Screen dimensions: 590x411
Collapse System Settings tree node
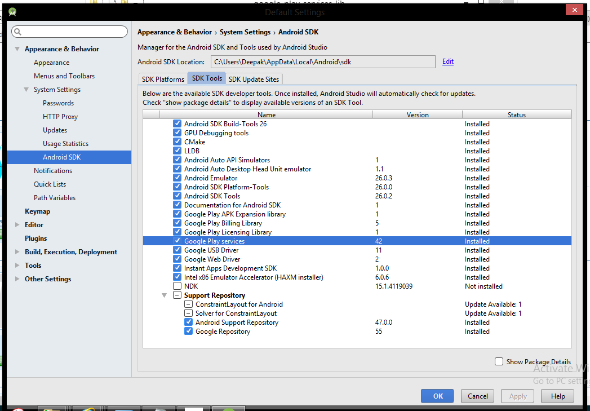click(x=26, y=90)
